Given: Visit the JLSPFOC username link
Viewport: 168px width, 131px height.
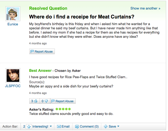Looking at the screenshot, I should [13, 86].
